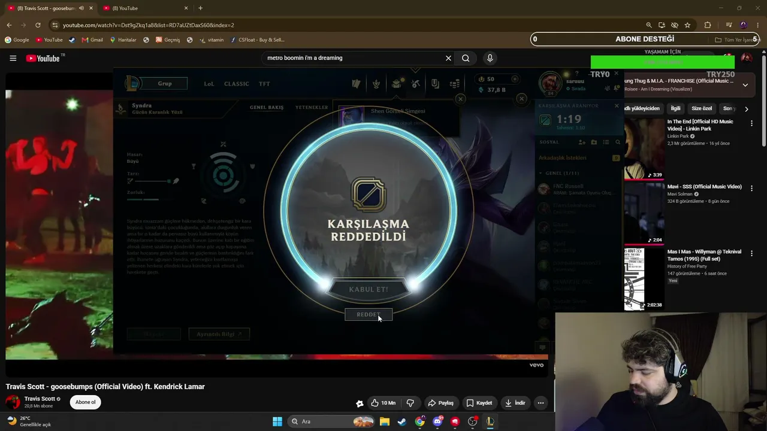Go back in Chrome history
767x431 pixels.
click(x=9, y=25)
